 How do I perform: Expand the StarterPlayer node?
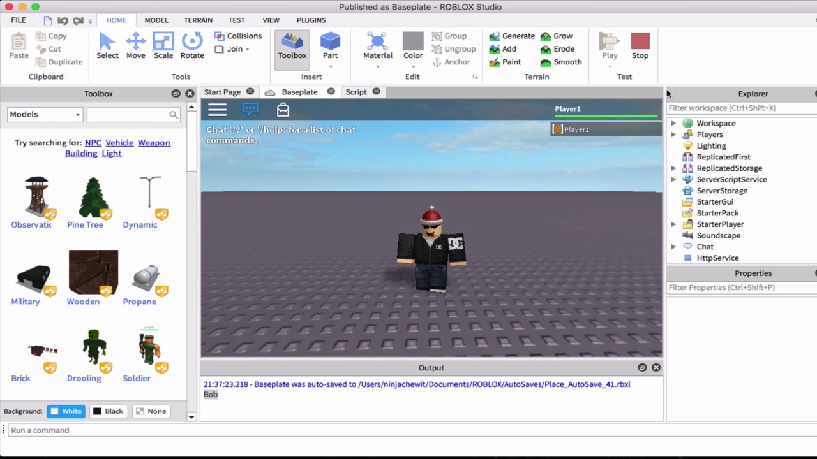click(x=673, y=224)
